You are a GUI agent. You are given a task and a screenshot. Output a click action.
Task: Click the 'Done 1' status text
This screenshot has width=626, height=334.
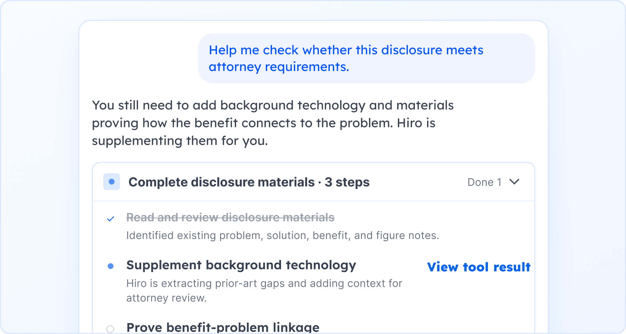(x=484, y=182)
